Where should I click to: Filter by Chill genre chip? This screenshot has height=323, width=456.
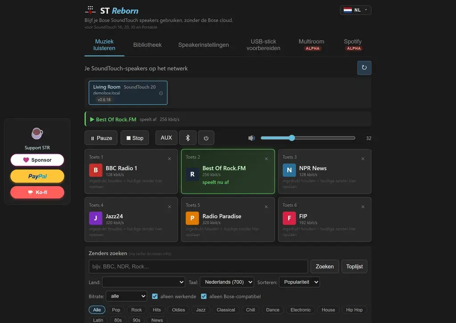(x=250, y=310)
